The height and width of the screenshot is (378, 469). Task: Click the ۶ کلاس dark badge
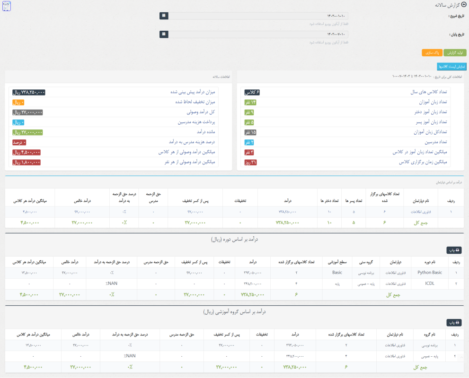pyautogui.click(x=252, y=93)
